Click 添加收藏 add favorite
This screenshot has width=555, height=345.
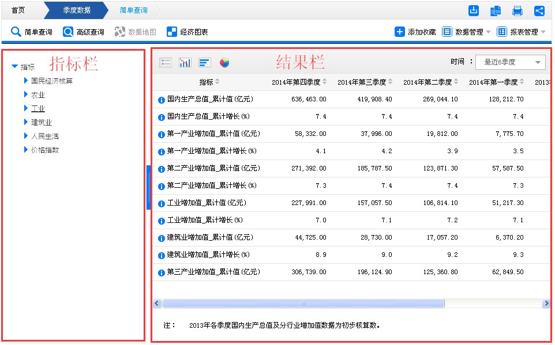(415, 32)
